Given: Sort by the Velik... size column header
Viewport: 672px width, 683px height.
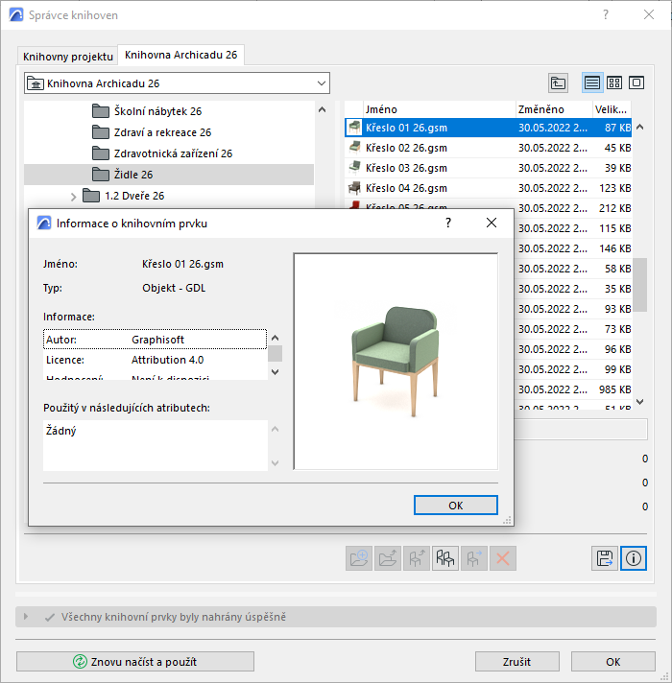Looking at the screenshot, I should tap(612, 109).
